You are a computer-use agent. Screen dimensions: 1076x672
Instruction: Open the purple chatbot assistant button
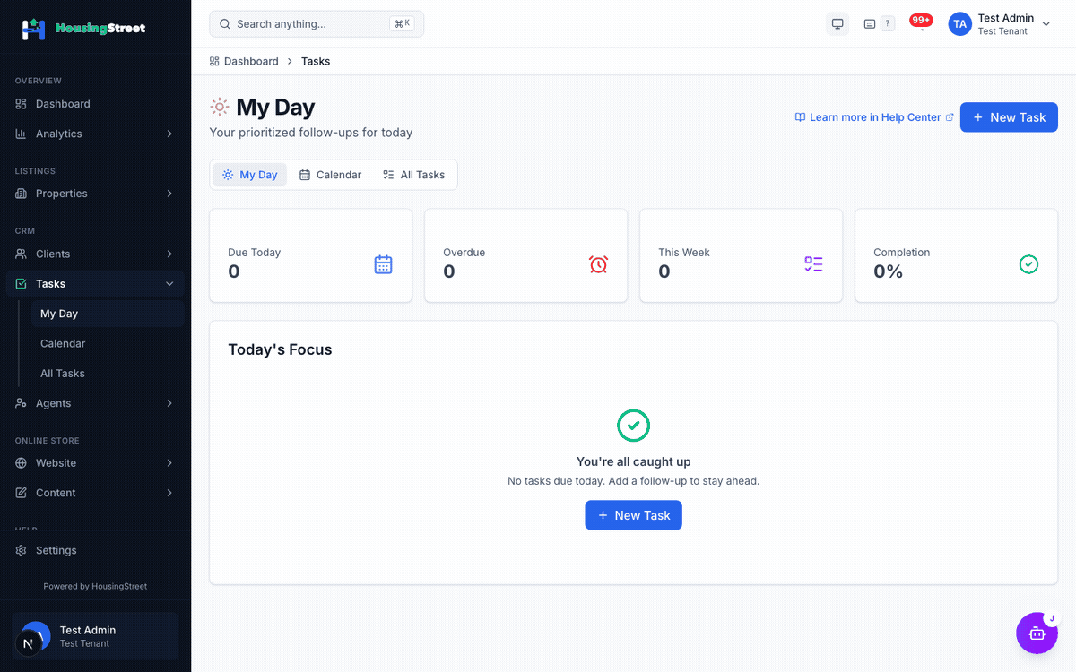click(x=1037, y=633)
